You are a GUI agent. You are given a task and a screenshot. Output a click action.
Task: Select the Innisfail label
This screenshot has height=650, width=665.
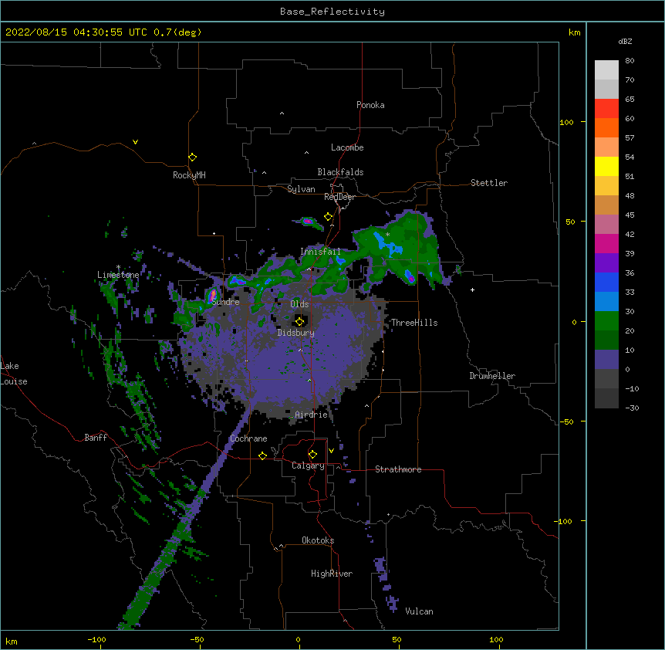click(320, 252)
